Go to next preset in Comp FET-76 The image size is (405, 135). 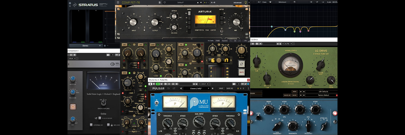pos(201,2)
